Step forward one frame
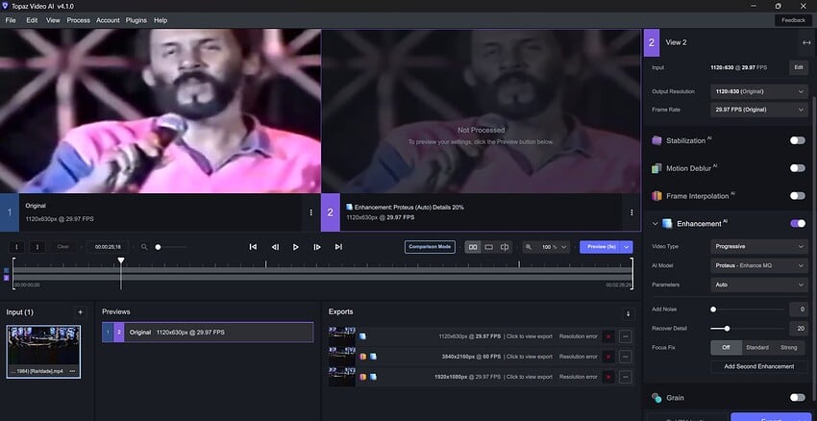This screenshot has width=817, height=421. [x=317, y=247]
